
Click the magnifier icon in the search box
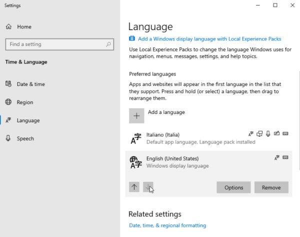click(108, 44)
